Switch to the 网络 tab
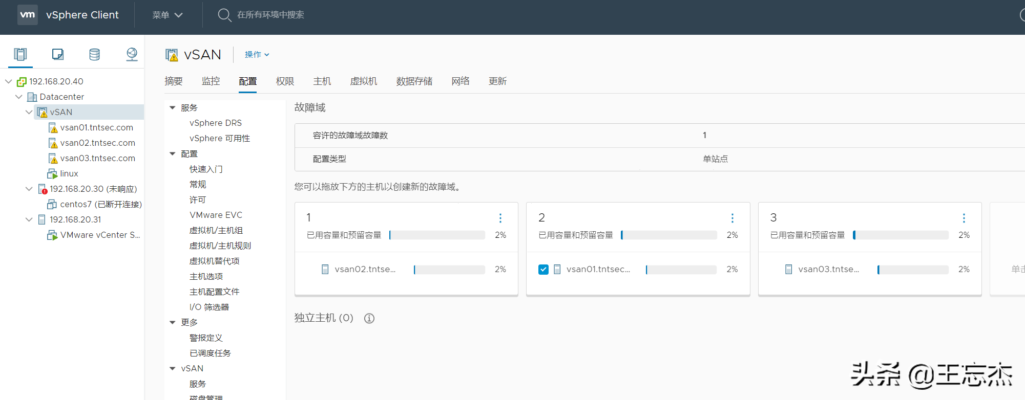This screenshot has width=1025, height=400. (461, 81)
